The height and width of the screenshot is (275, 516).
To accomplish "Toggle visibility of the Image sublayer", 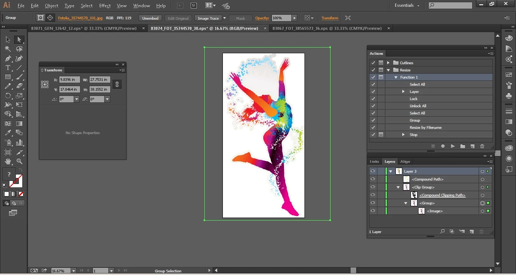I will click(373, 211).
